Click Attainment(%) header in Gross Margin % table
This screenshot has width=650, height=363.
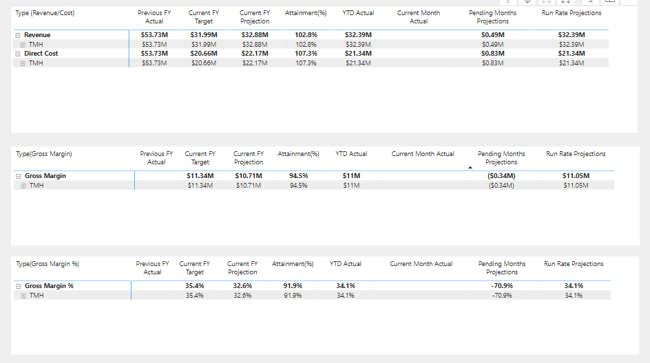tap(293, 264)
